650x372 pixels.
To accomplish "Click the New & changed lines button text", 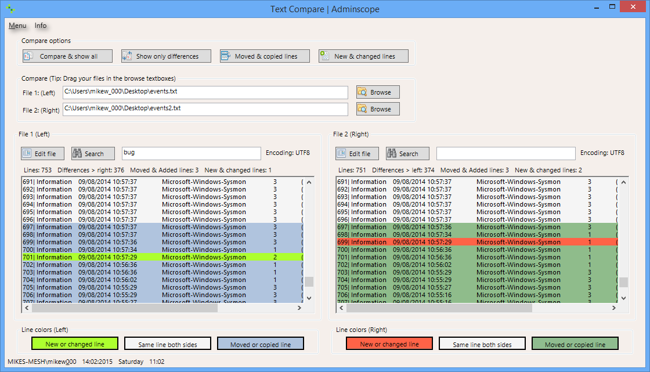I will [x=365, y=56].
